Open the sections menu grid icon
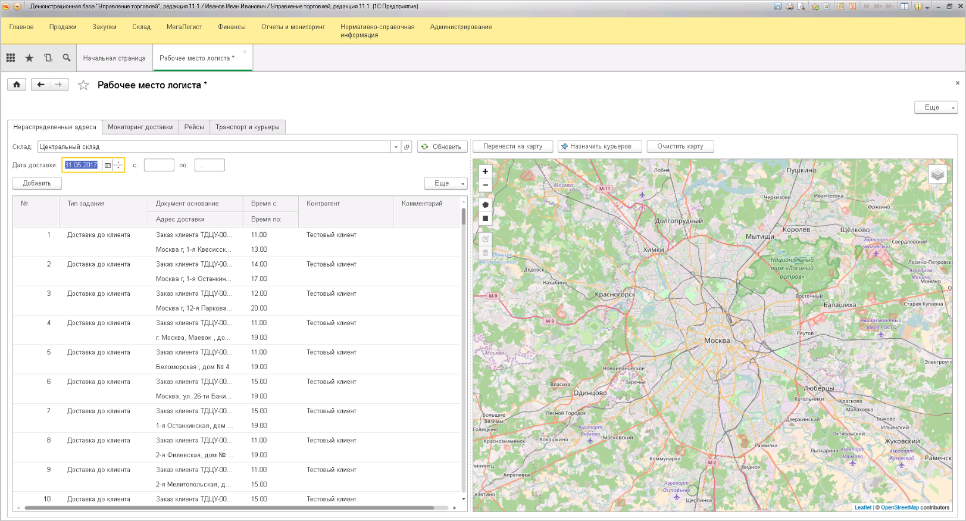 pyautogui.click(x=11, y=58)
